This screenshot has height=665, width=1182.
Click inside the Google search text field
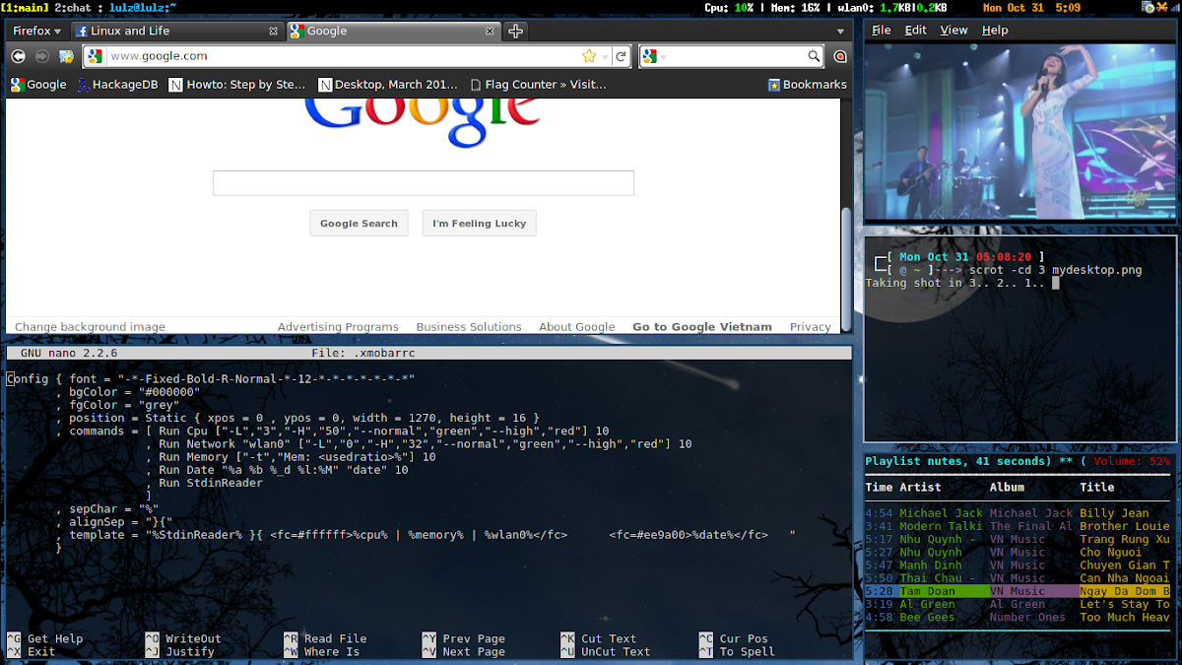click(x=423, y=183)
